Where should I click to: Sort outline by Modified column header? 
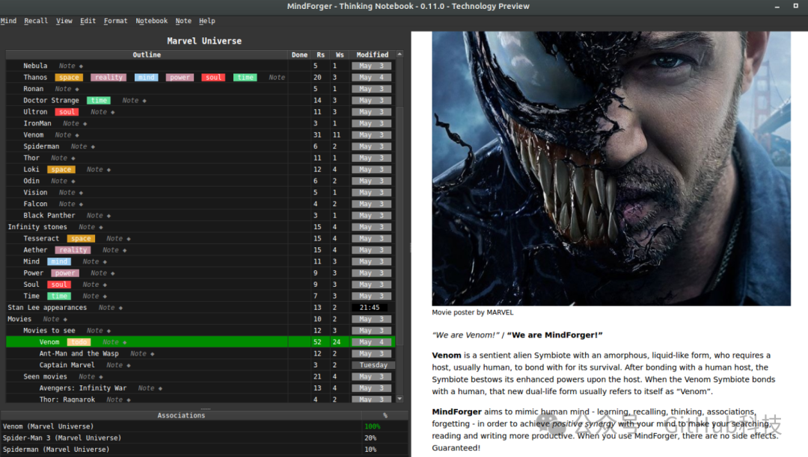[x=372, y=55]
